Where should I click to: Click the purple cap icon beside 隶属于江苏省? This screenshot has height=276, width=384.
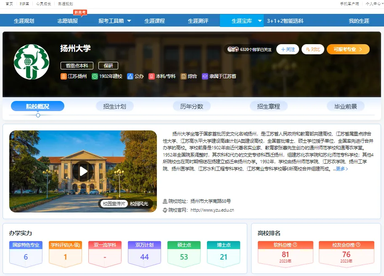pyautogui.click(x=205, y=77)
